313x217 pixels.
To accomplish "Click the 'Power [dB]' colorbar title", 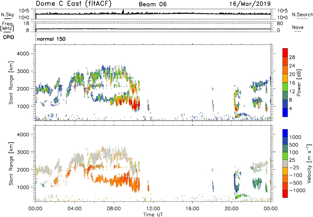I will [x=299, y=83].
